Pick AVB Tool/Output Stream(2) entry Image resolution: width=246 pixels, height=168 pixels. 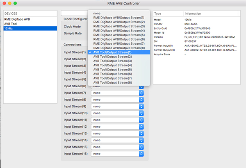(x=119, y=57)
